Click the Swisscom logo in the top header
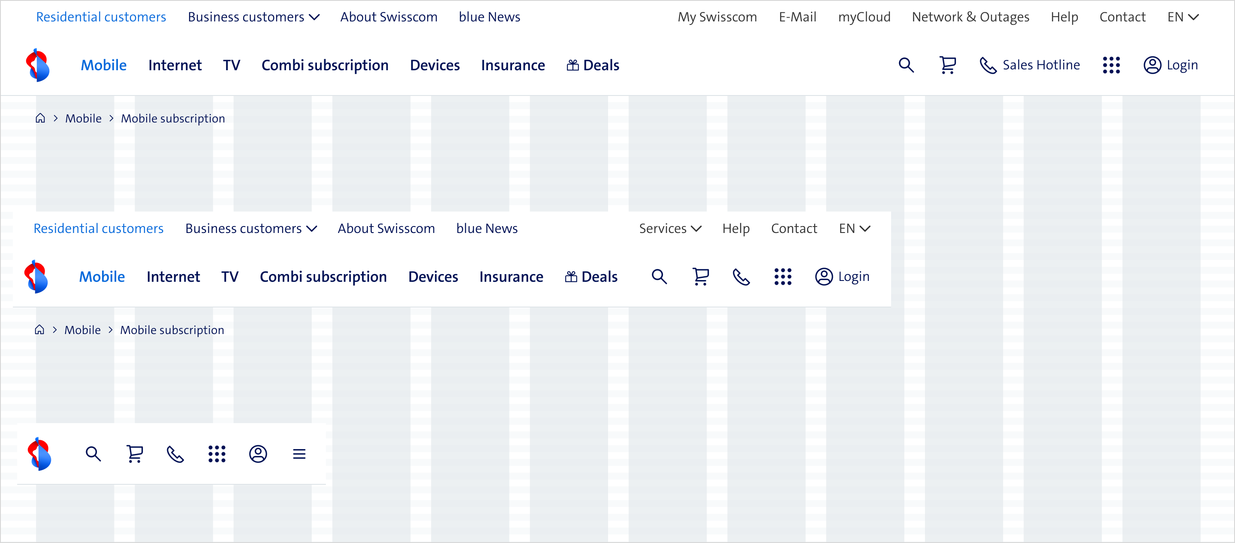Image resolution: width=1235 pixels, height=543 pixels. click(x=38, y=65)
